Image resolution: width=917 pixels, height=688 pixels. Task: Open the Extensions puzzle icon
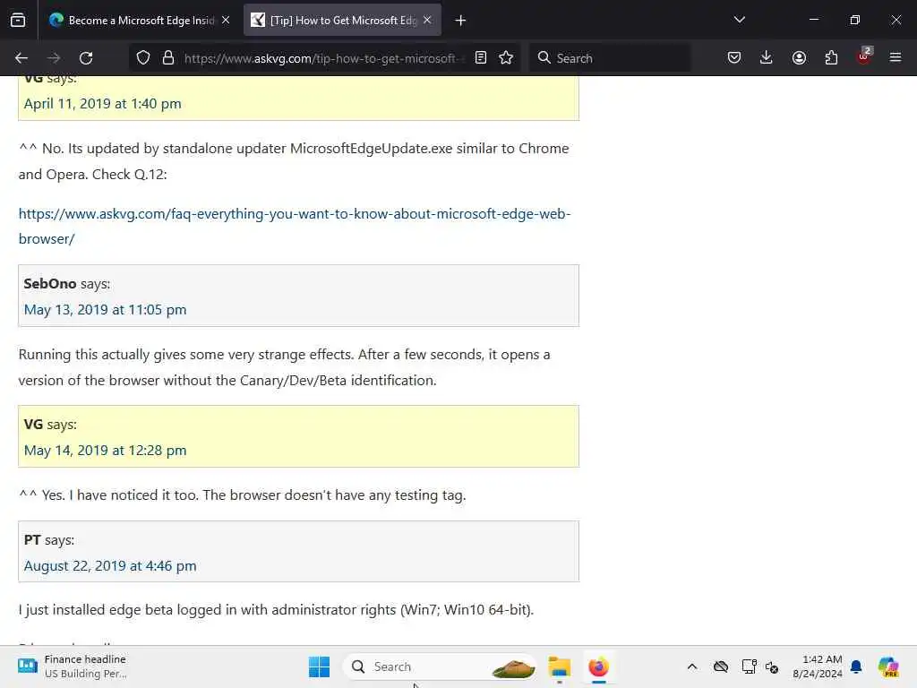(x=831, y=58)
